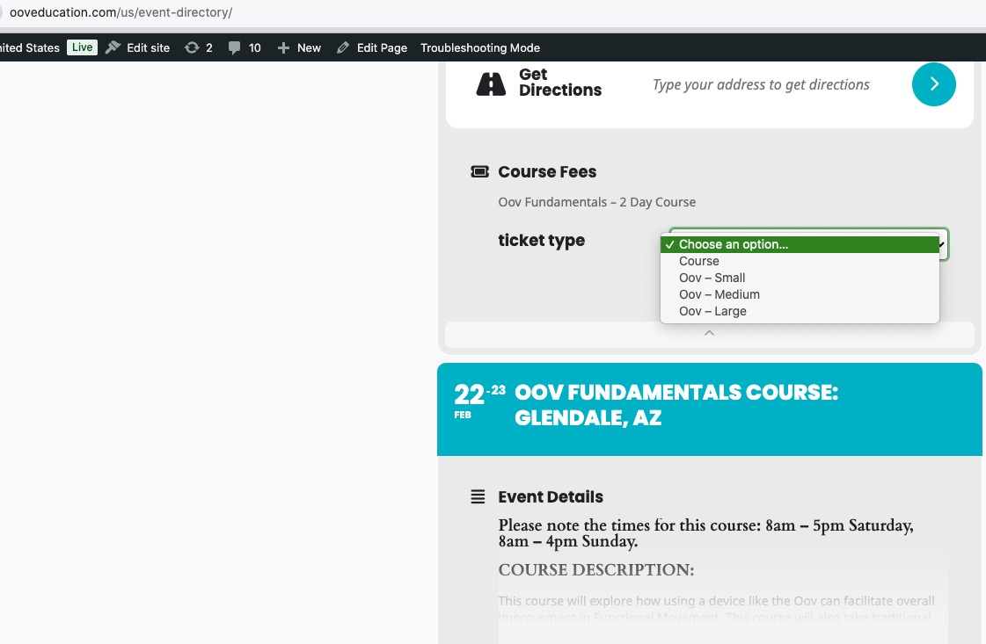Choose Oov – Medium ticket option
The height and width of the screenshot is (644, 986).
pyautogui.click(x=800, y=294)
